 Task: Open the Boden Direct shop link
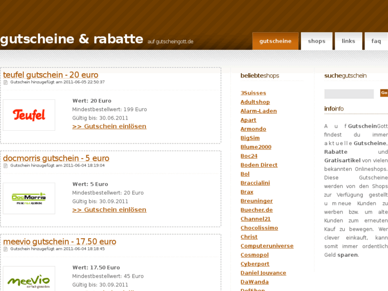point(259,165)
